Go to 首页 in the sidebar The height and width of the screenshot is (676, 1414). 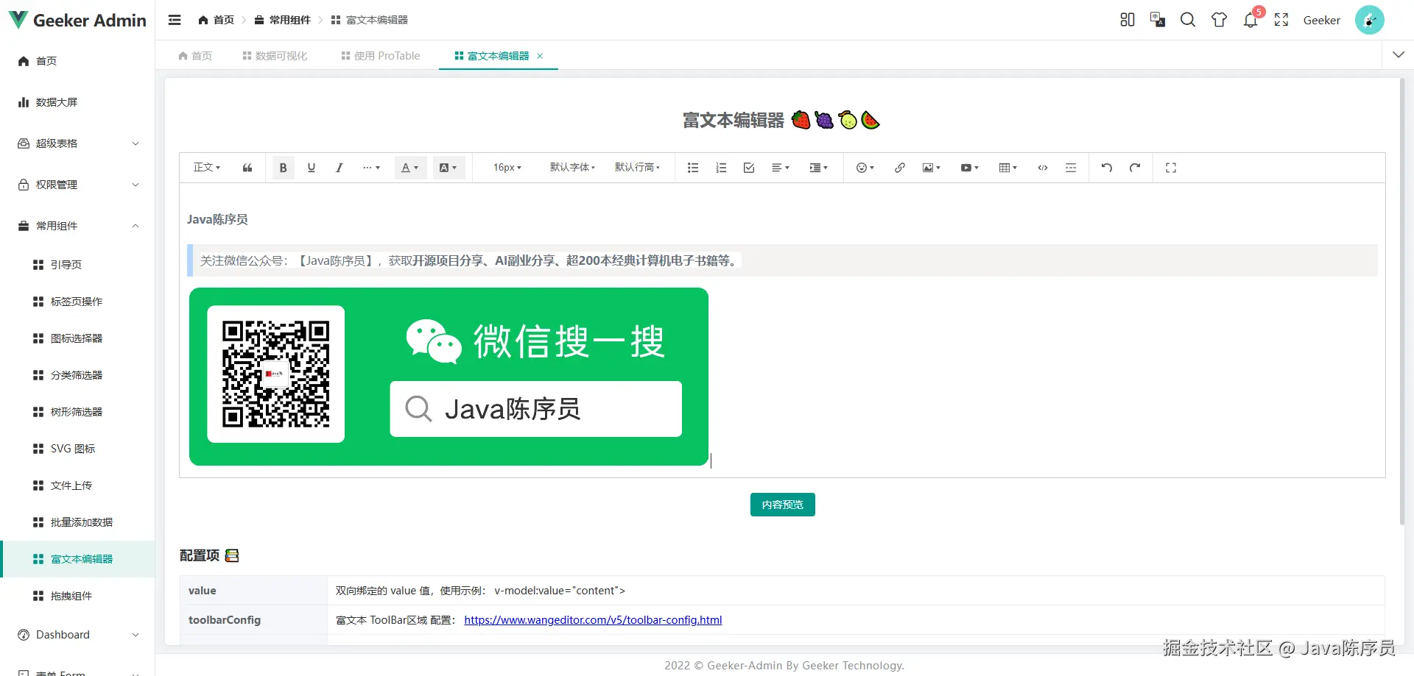(x=77, y=61)
